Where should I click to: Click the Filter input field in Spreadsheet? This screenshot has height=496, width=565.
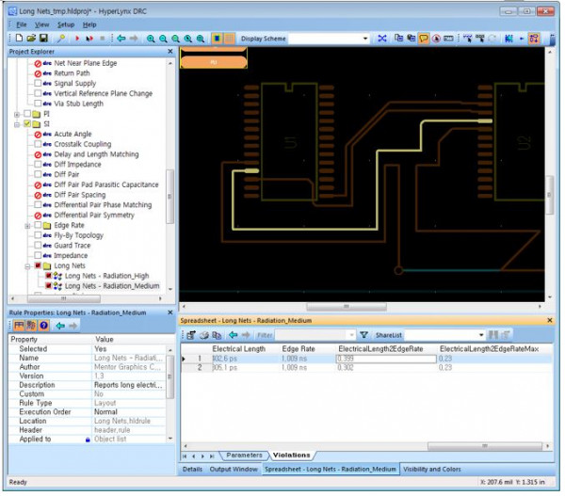pyautogui.click(x=311, y=334)
